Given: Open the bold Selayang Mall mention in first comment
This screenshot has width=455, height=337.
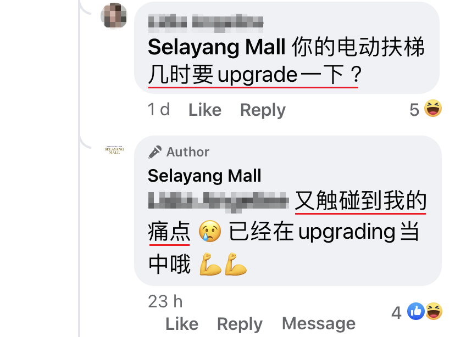Looking at the screenshot, I should pyautogui.click(x=217, y=47).
